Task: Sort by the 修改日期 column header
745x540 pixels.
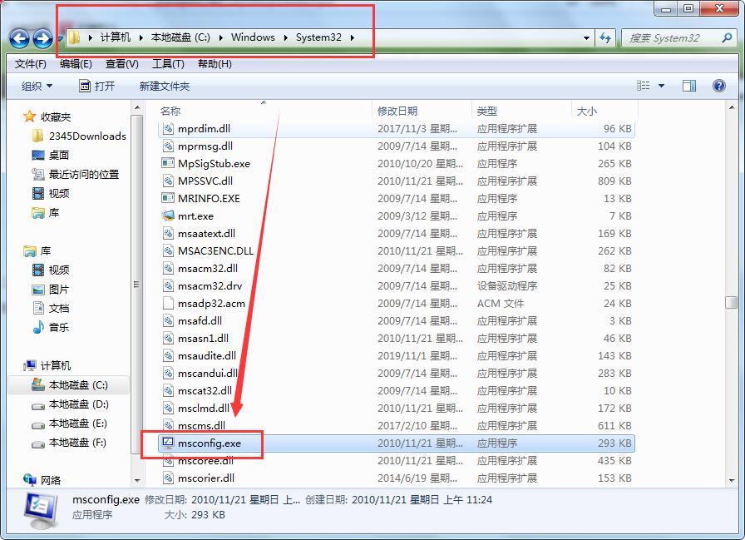Action: (x=422, y=111)
